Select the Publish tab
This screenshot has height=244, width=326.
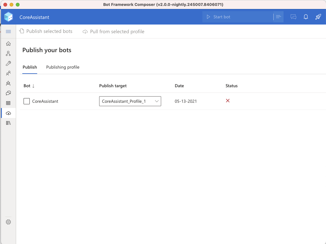(30, 67)
